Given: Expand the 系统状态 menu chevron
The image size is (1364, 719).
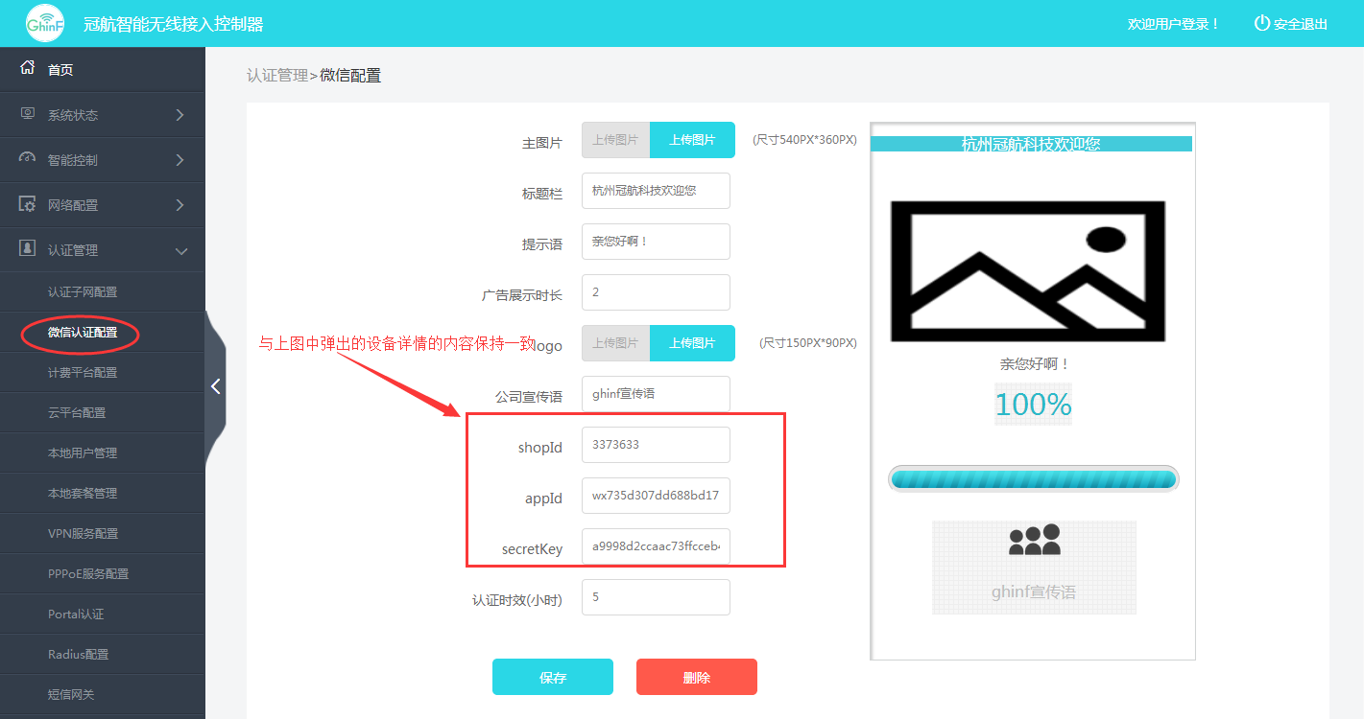Looking at the screenshot, I should click(x=180, y=115).
